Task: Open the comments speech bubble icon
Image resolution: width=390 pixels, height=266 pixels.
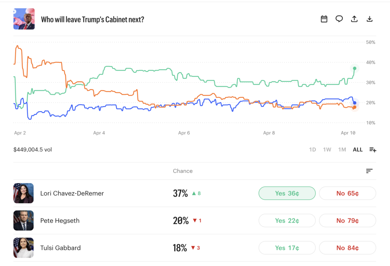Action: tap(339, 19)
